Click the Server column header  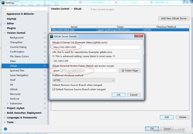[x=74, y=27]
